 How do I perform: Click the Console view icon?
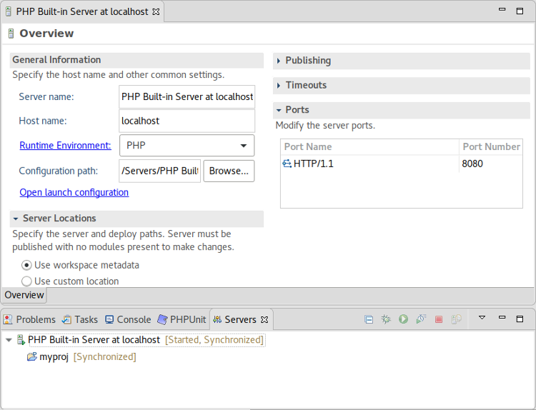pos(109,319)
